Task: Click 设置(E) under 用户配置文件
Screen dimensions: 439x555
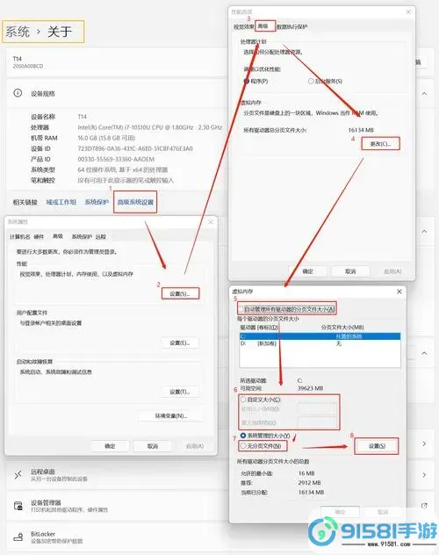Action: (x=180, y=342)
